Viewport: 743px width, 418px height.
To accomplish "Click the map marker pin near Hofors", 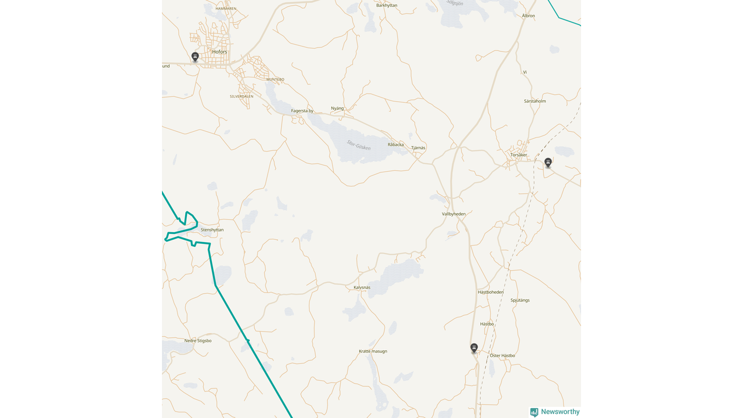I will pyautogui.click(x=195, y=57).
